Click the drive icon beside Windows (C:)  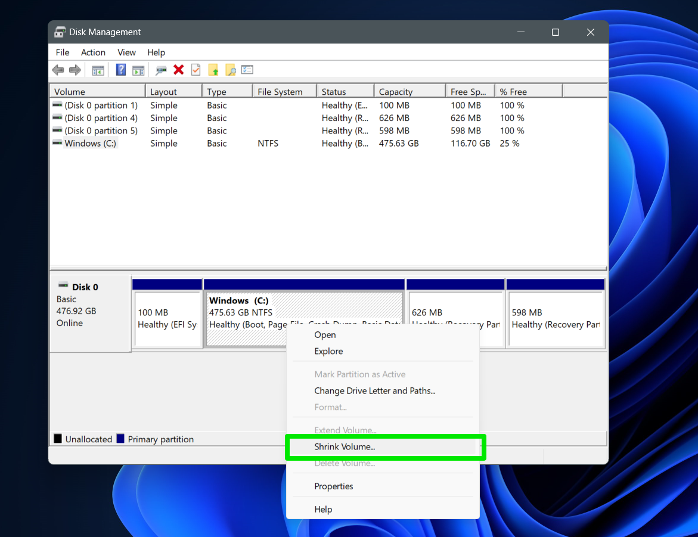pyautogui.click(x=57, y=143)
